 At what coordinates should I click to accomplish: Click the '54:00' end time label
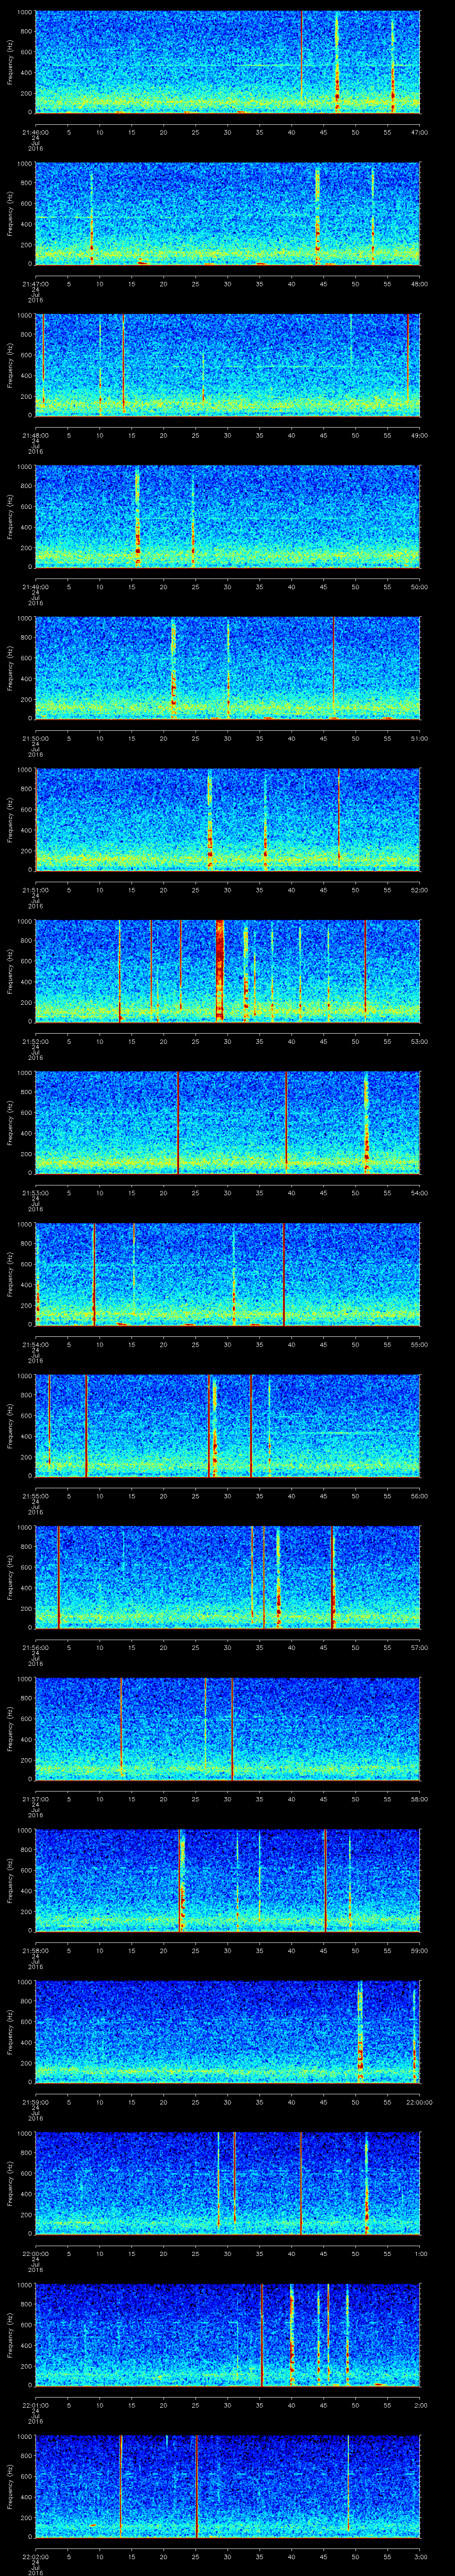pyautogui.click(x=419, y=1193)
